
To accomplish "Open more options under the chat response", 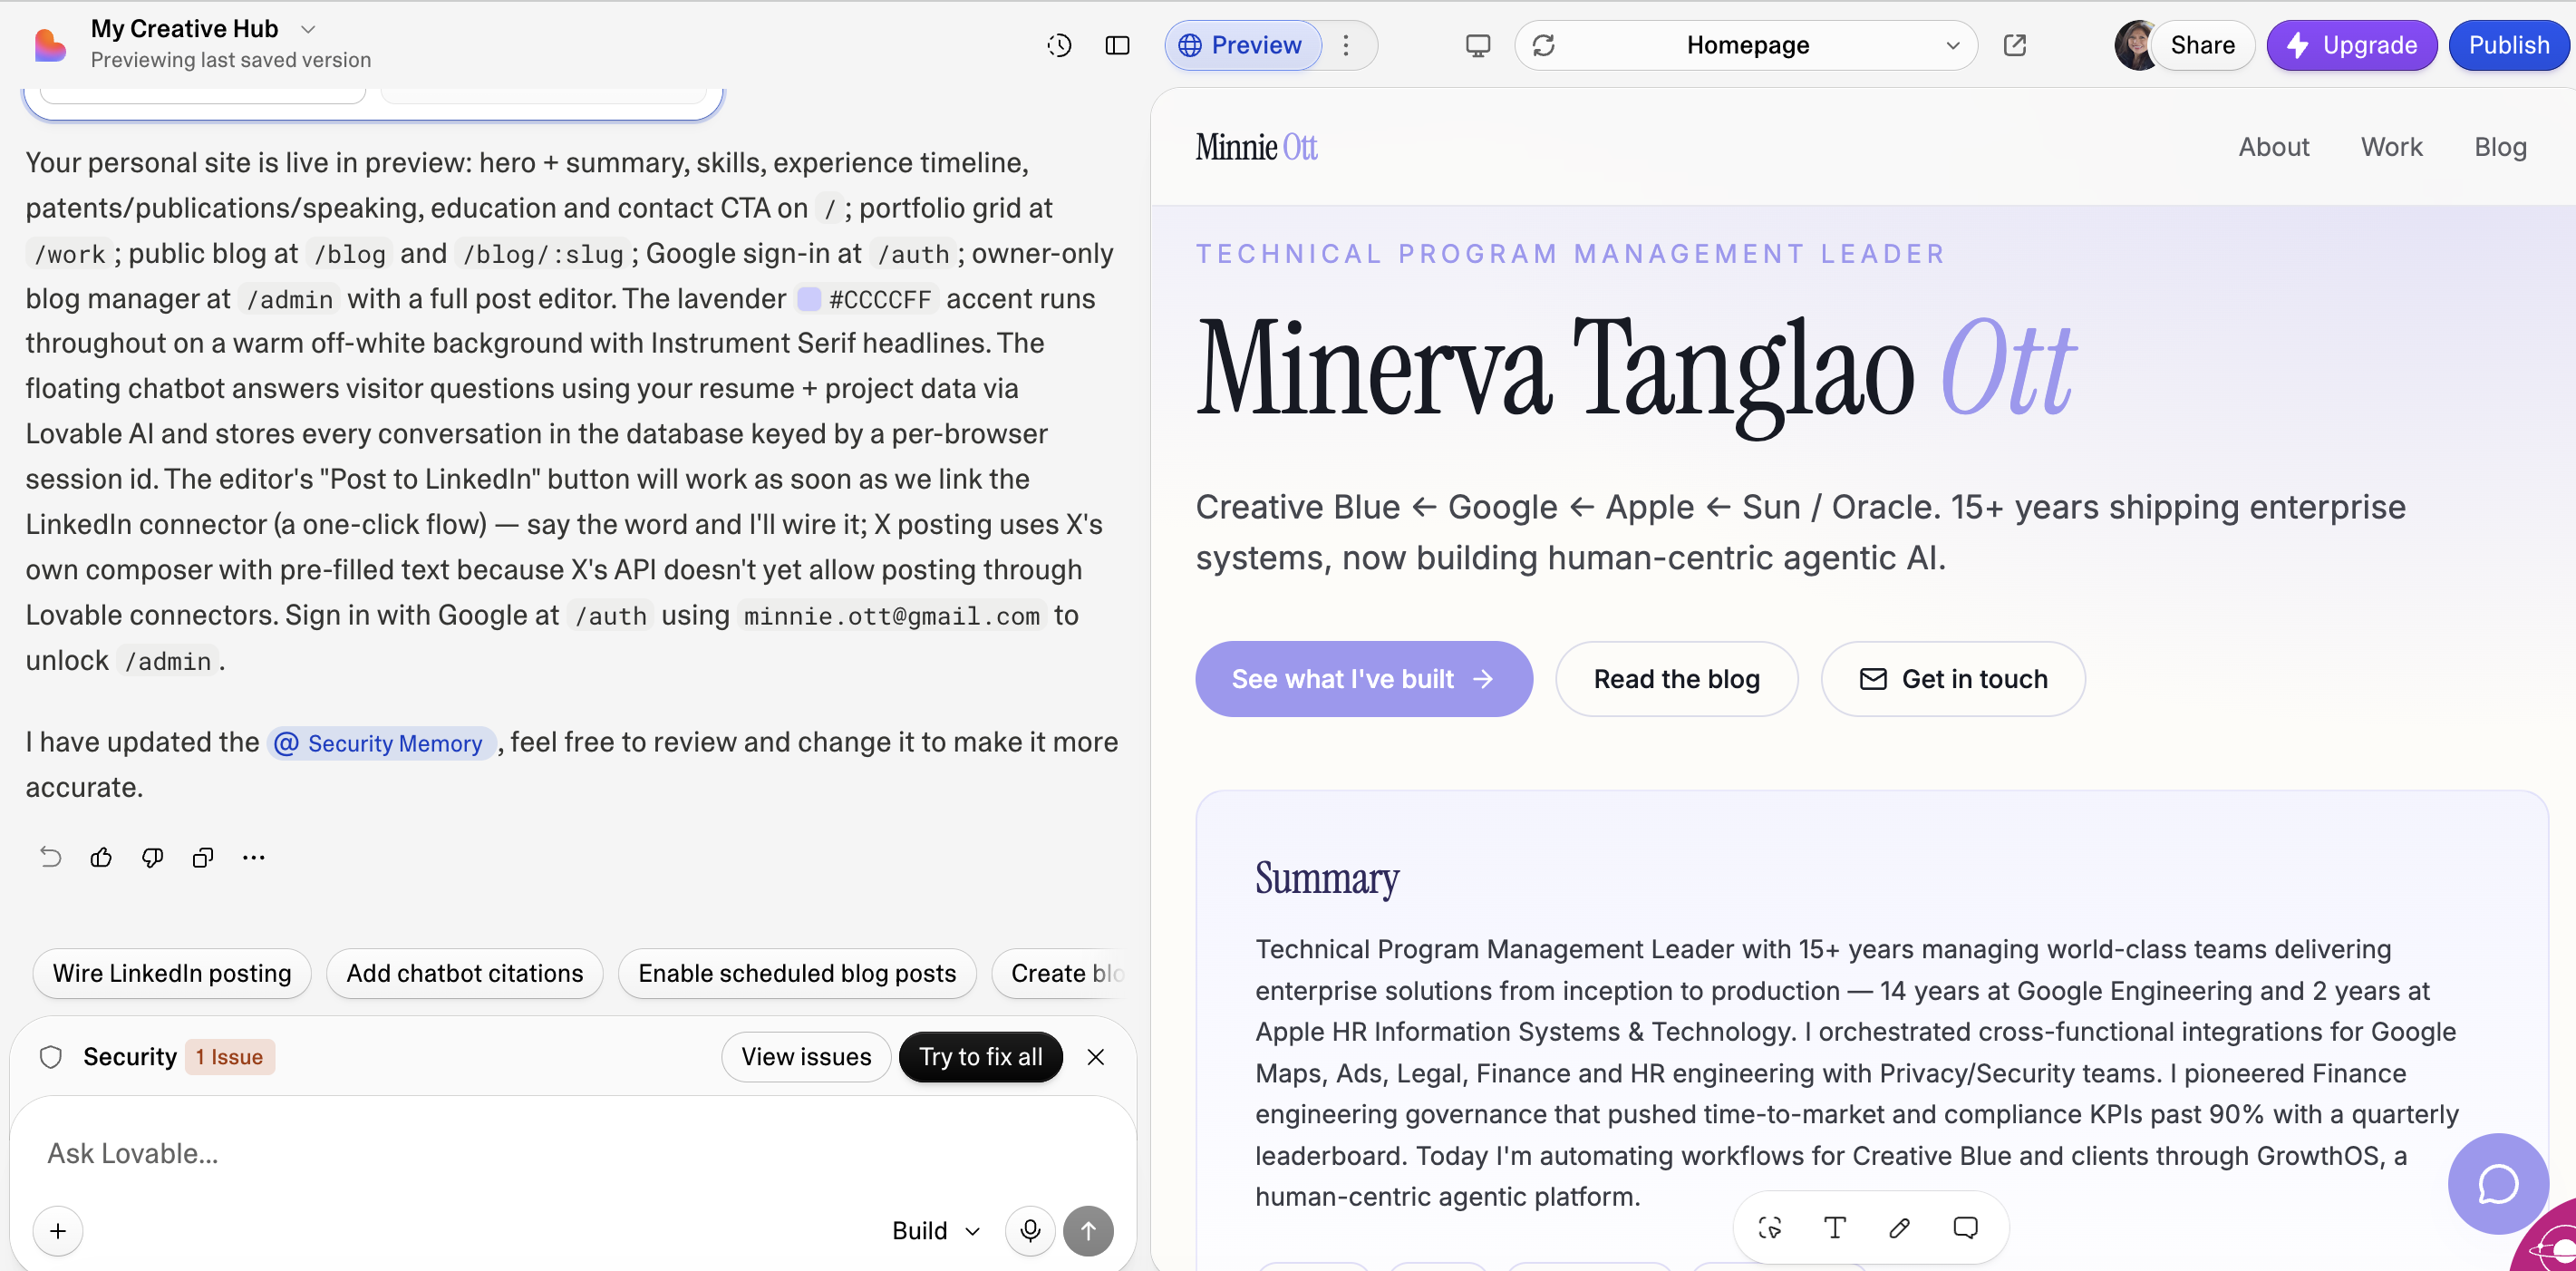I will 254,857.
